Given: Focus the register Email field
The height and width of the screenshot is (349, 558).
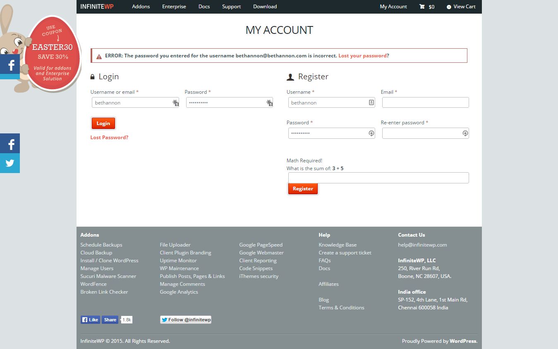Looking at the screenshot, I should pos(426,102).
